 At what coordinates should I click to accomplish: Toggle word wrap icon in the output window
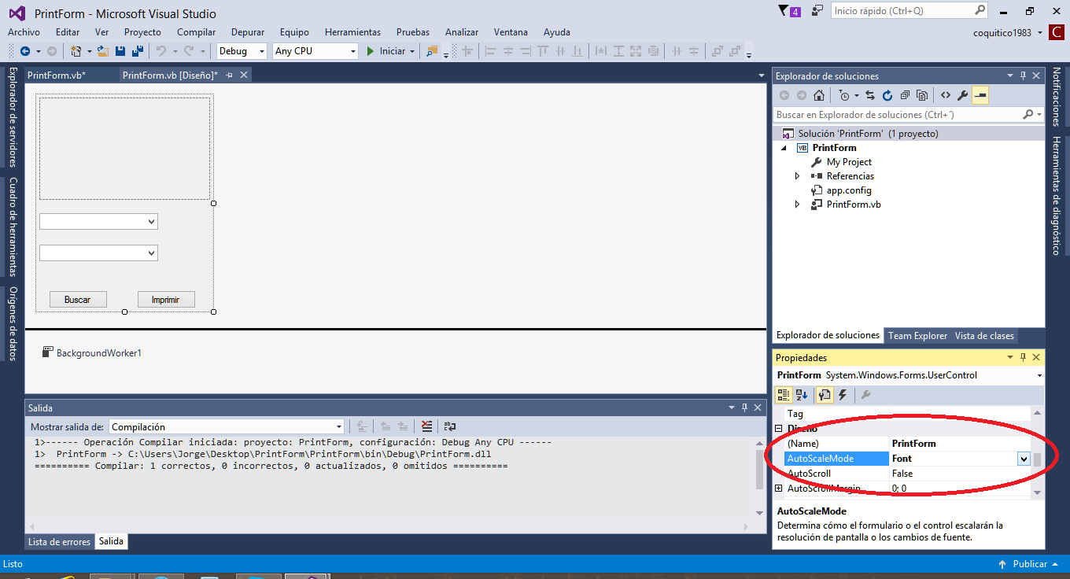click(x=449, y=426)
